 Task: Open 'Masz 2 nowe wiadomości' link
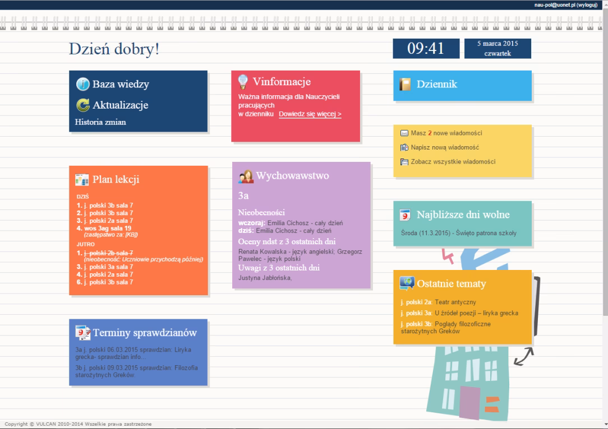click(446, 133)
